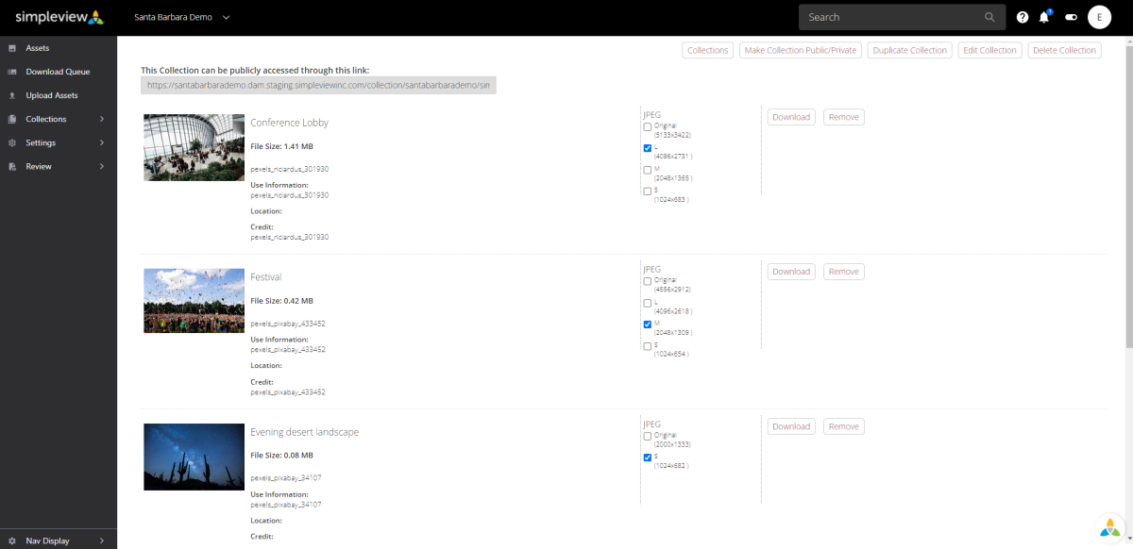Click the colorful simpleview widget icon
This screenshot has height=549, width=1133.
(x=1111, y=527)
